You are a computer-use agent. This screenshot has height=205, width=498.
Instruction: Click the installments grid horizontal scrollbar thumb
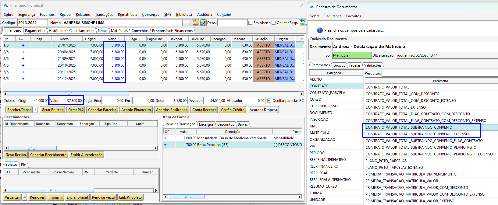(68, 94)
